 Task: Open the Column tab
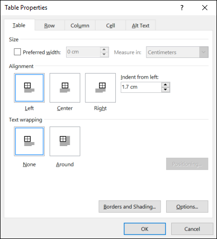click(80, 25)
